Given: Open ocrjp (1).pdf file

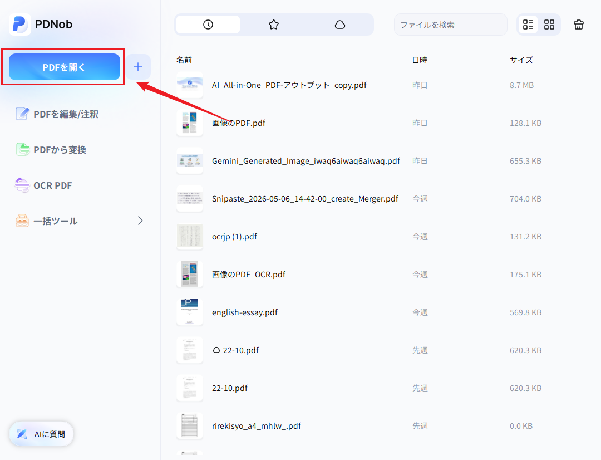Looking at the screenshot, I should [x=235, y=237].
